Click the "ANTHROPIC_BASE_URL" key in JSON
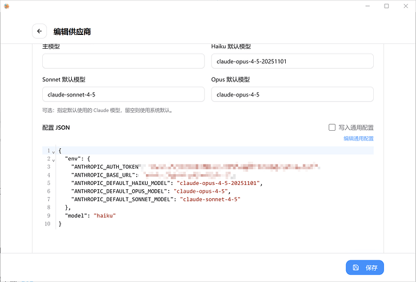 click(x=104, y=175)
